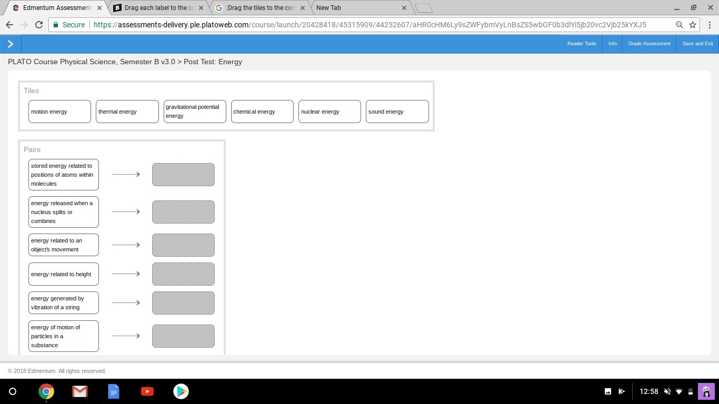Open Google Play Store from the shelf
The width and height of the screenshot is (719, 404).
coord(181,391)
